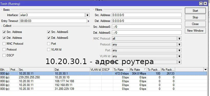210x96 pixels.
Task: Click the Start button
Action: (x=195, y=11)
